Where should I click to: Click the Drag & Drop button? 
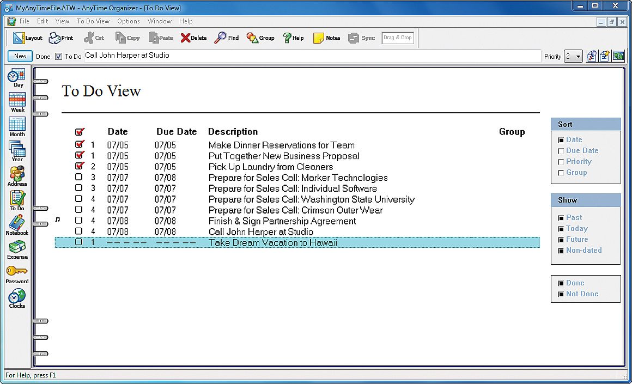pyautogui.click(x=398, y=38)
